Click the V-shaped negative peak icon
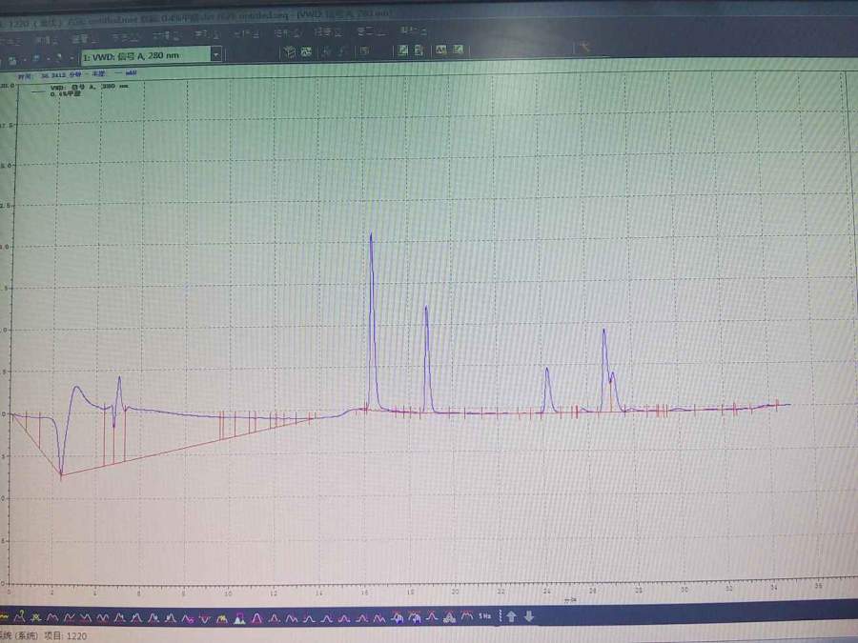The height and width of the screenshot is (643, 858). 205,618
